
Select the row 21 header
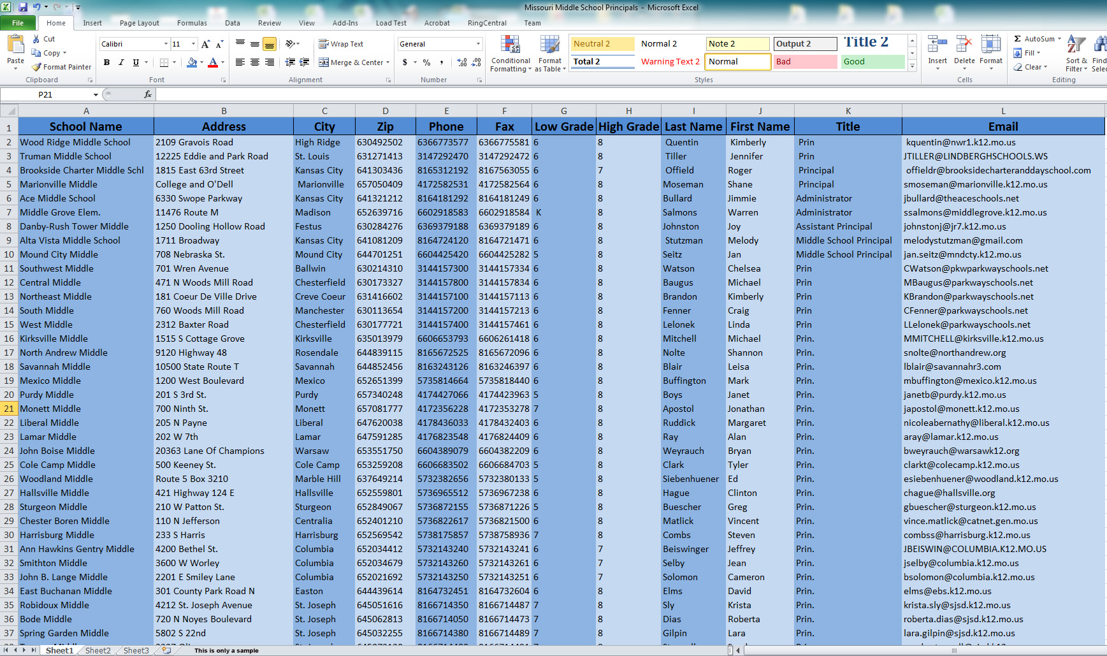click(x=9, y=409)
